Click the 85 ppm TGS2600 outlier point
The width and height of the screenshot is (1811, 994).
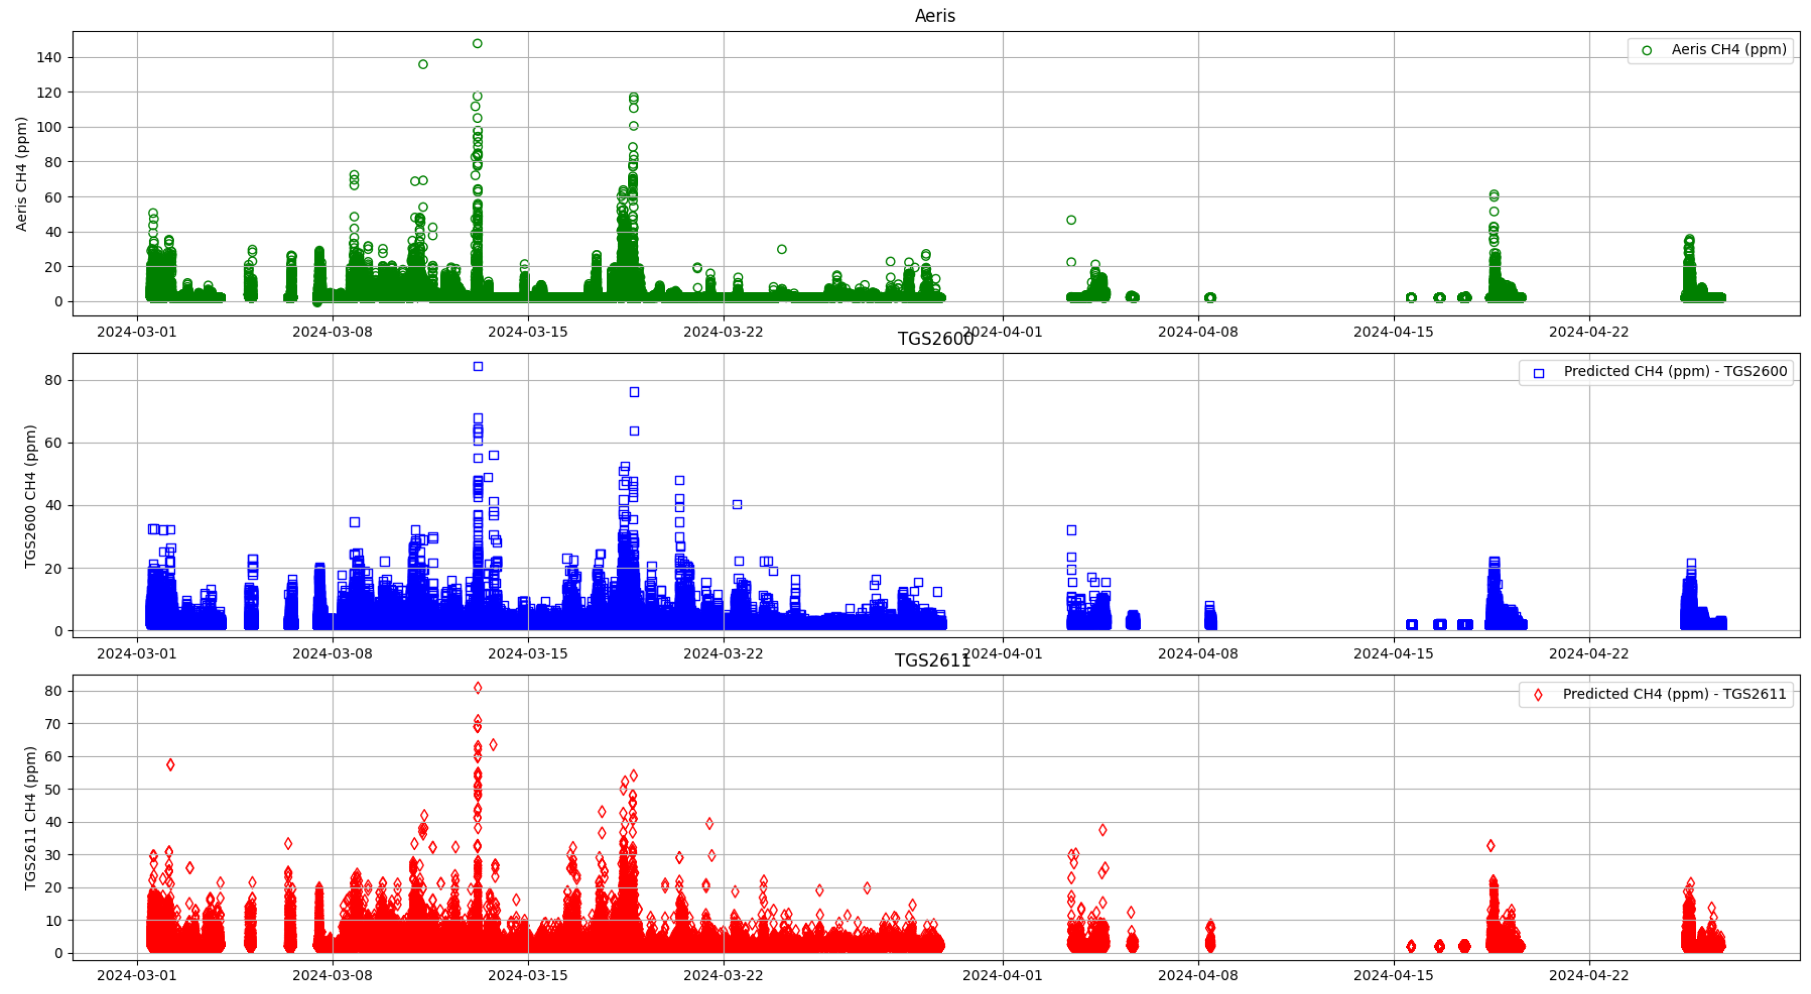pyautogui.click(x=478, y=366)
